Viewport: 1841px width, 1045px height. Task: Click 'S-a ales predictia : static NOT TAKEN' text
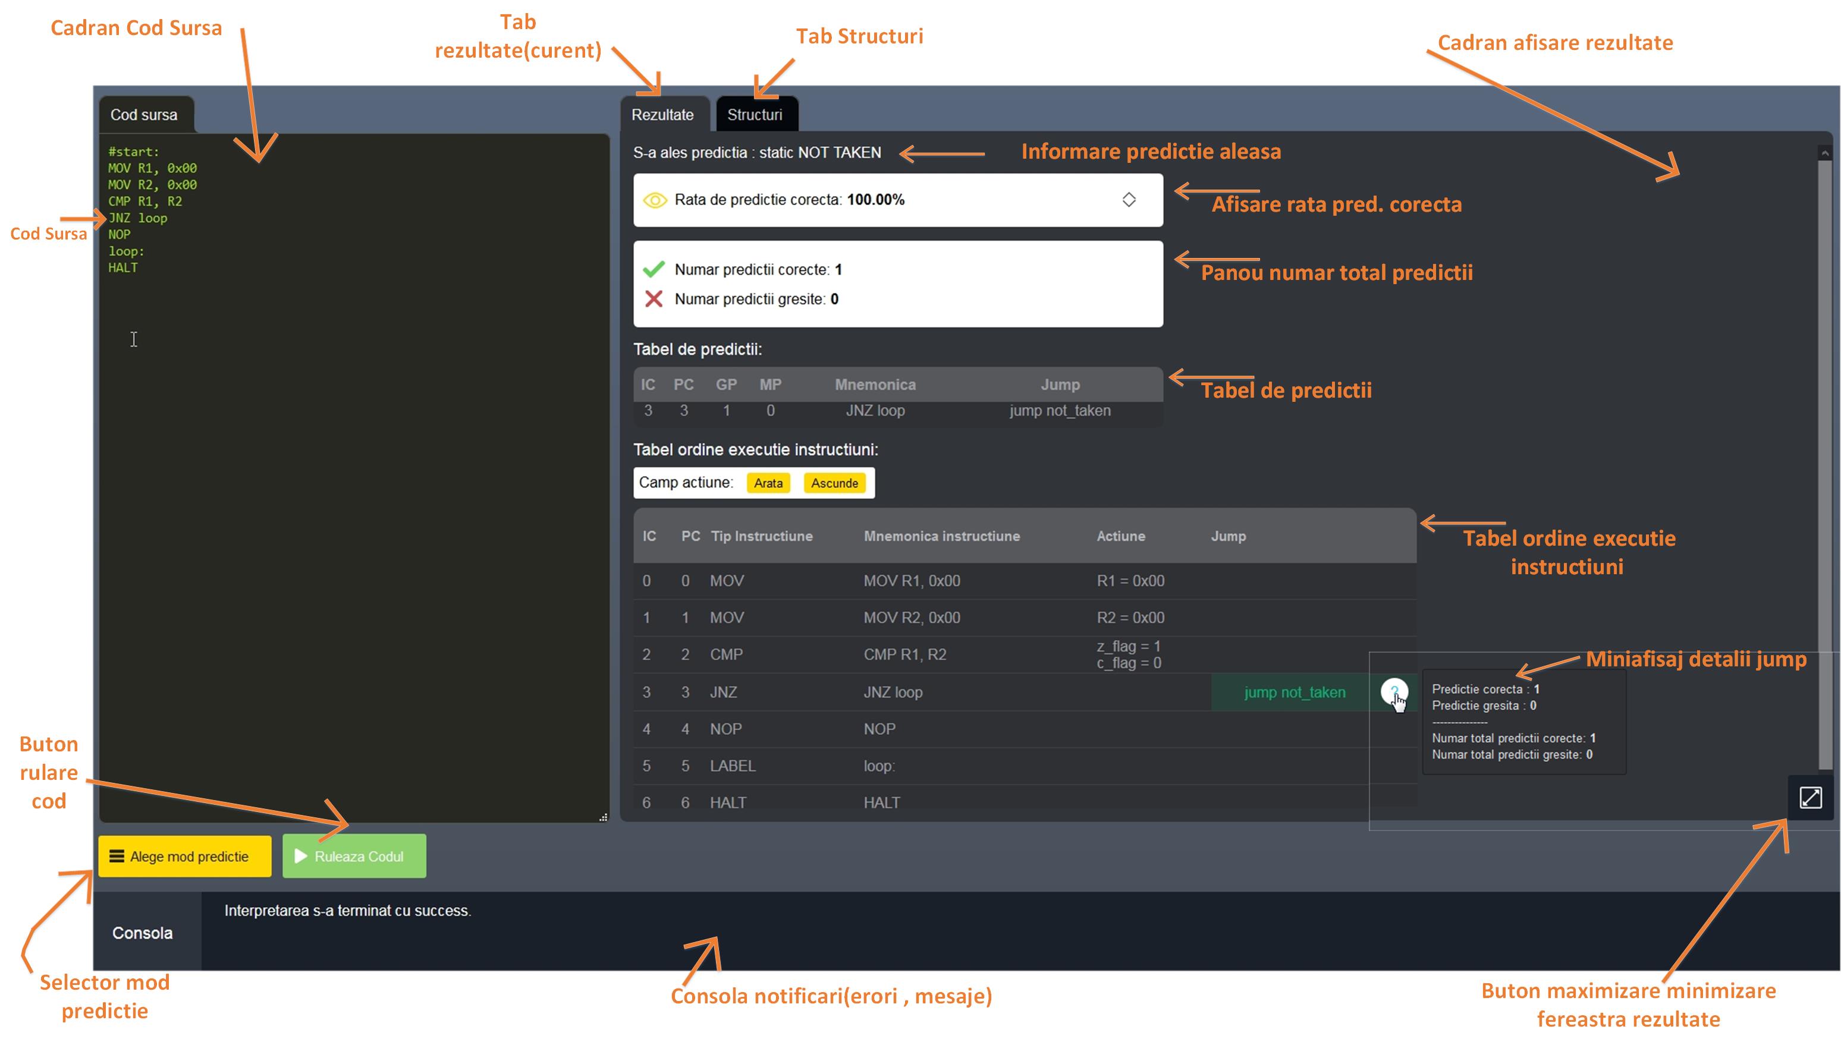(756, 152)
